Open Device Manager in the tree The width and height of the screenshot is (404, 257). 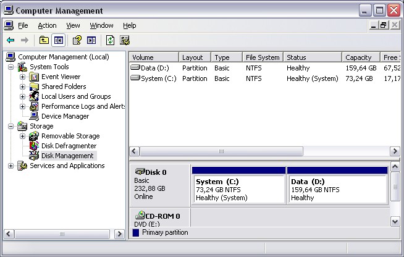(65, 116)
